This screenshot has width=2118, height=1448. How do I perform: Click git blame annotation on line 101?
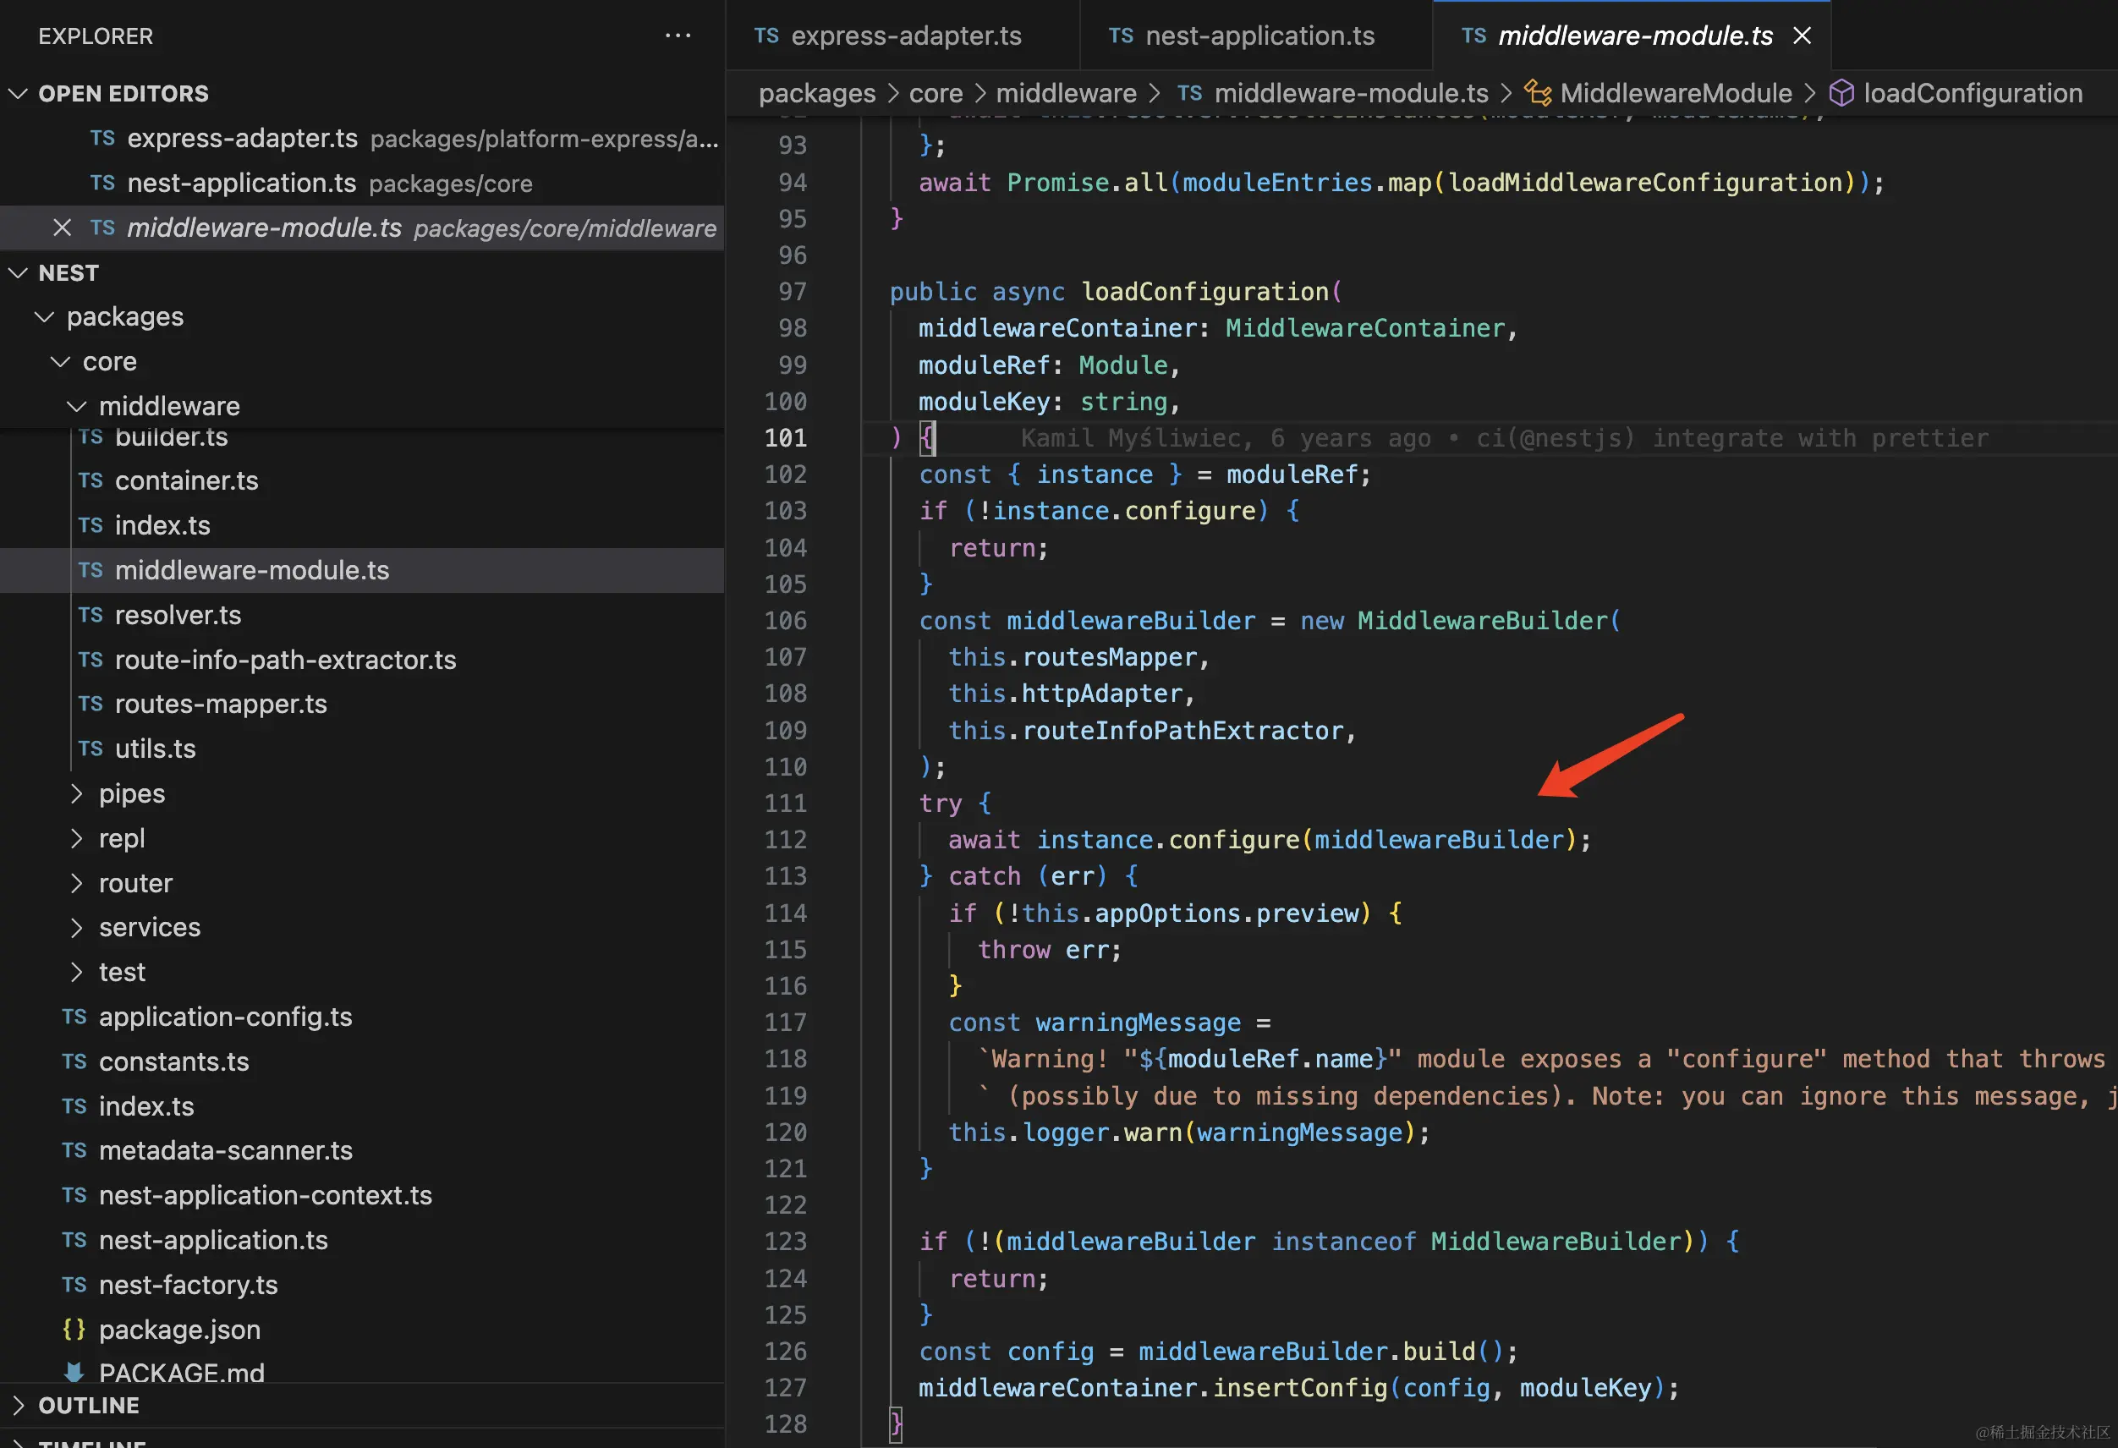pos(1504,438)
